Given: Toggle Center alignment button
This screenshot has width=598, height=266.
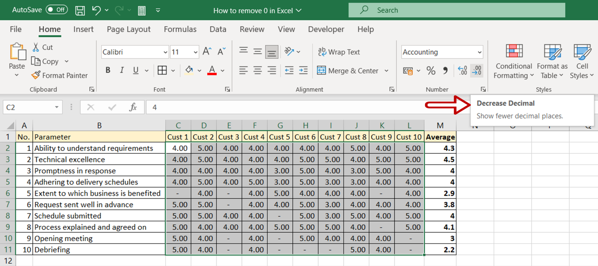Looking at the screenshot, I should pos(258,70).
